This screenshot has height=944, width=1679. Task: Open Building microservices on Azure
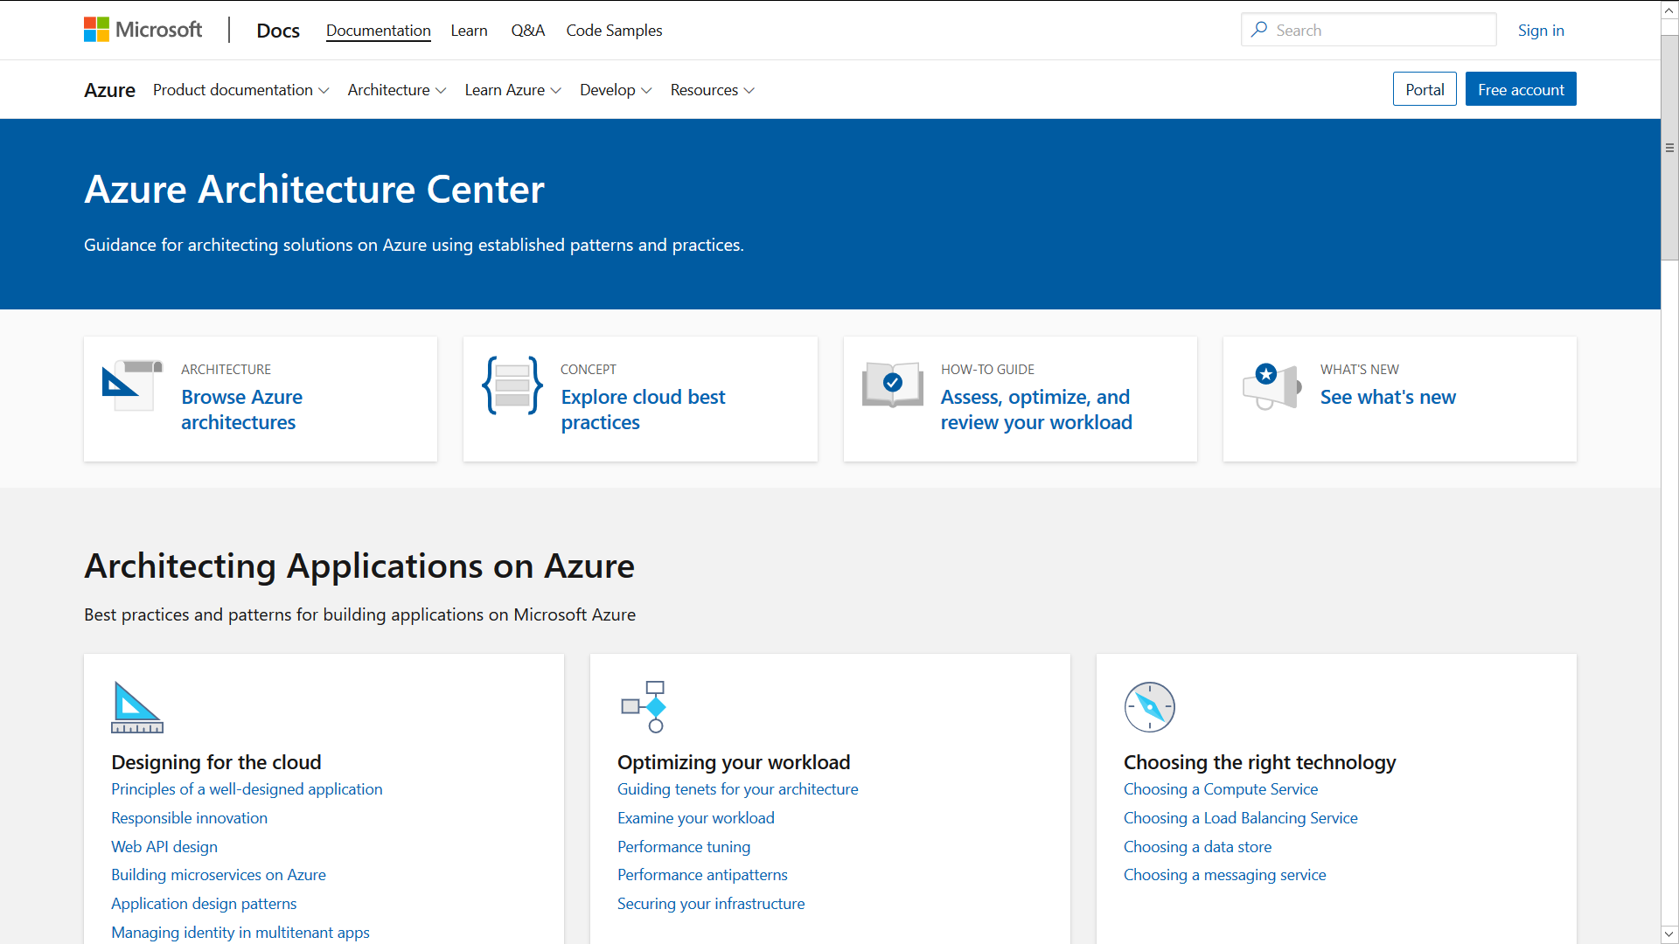coord(219,875)
